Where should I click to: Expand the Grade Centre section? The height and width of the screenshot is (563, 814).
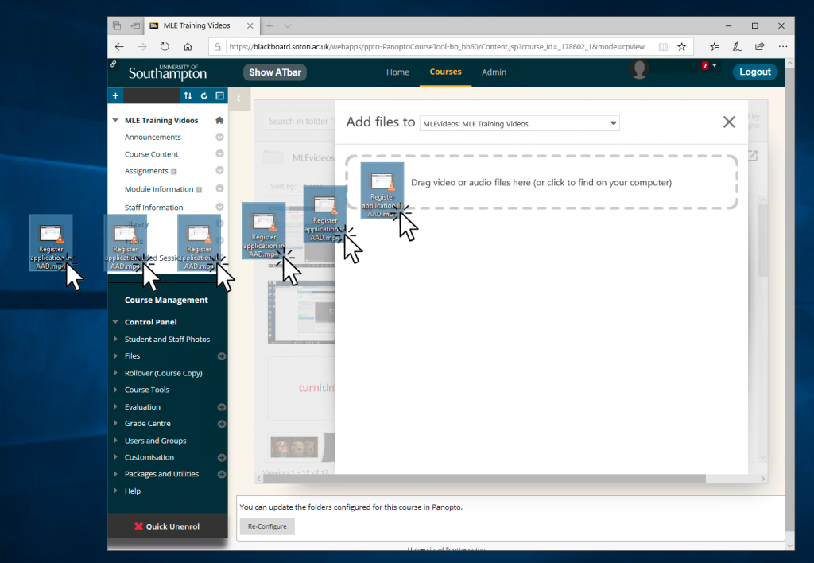[115, 423]
